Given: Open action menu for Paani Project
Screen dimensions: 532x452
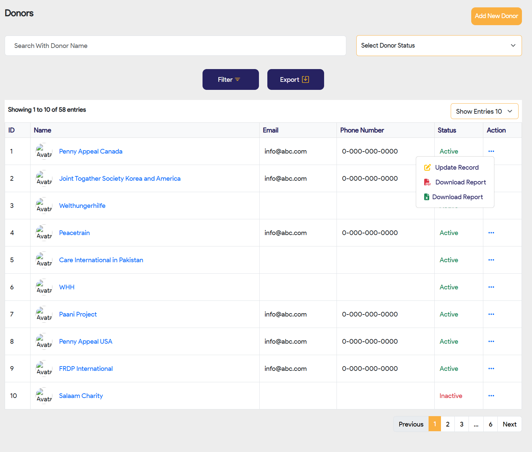Looking at the screenshot, I should 491,314.
